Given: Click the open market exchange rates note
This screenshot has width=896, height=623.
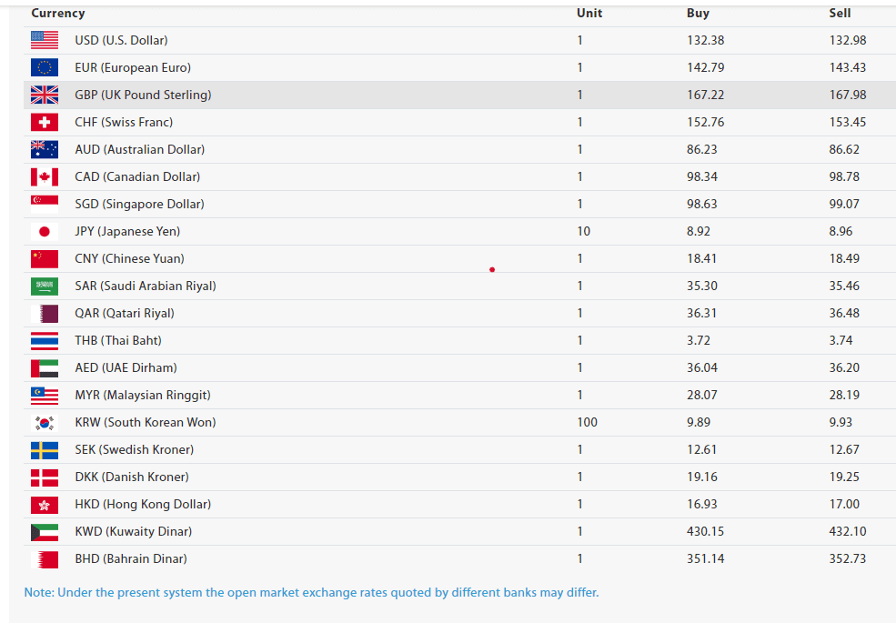Looking at the screenshot, I should 311,592.
